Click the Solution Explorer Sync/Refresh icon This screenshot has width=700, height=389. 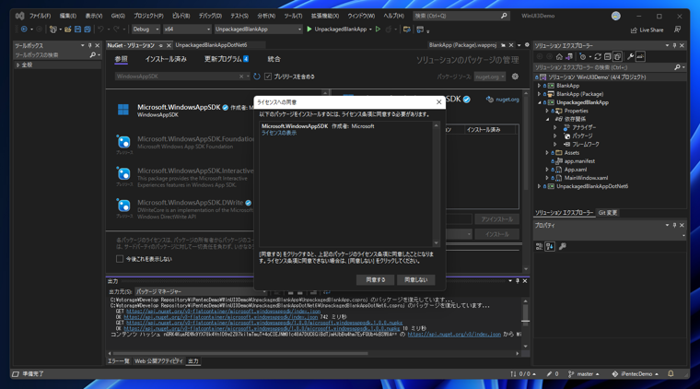(x=598, y=57)
